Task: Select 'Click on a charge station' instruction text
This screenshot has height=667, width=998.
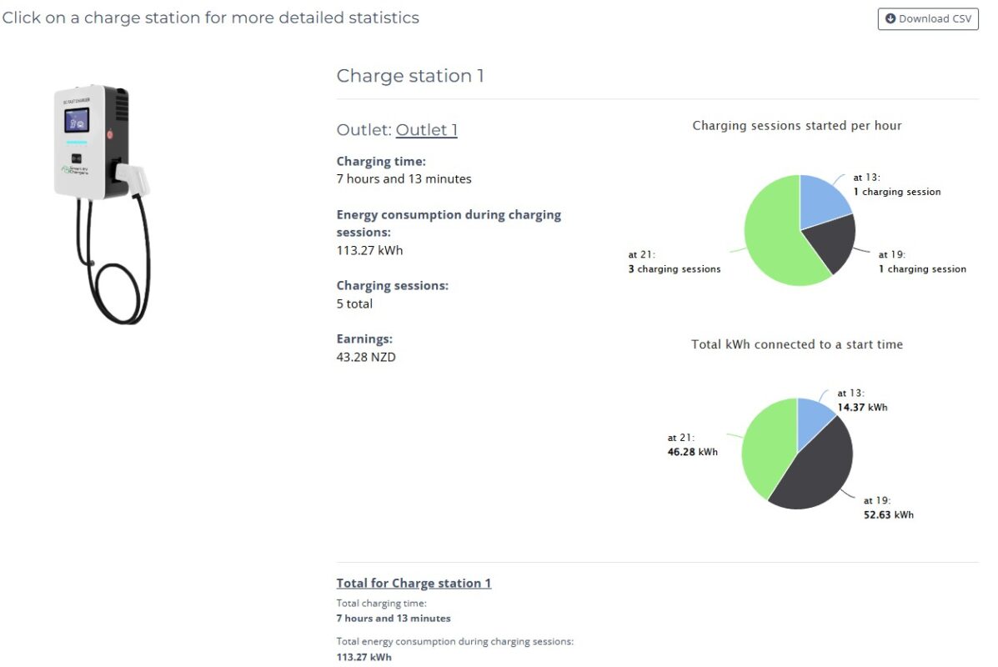Action: (211, 18)
